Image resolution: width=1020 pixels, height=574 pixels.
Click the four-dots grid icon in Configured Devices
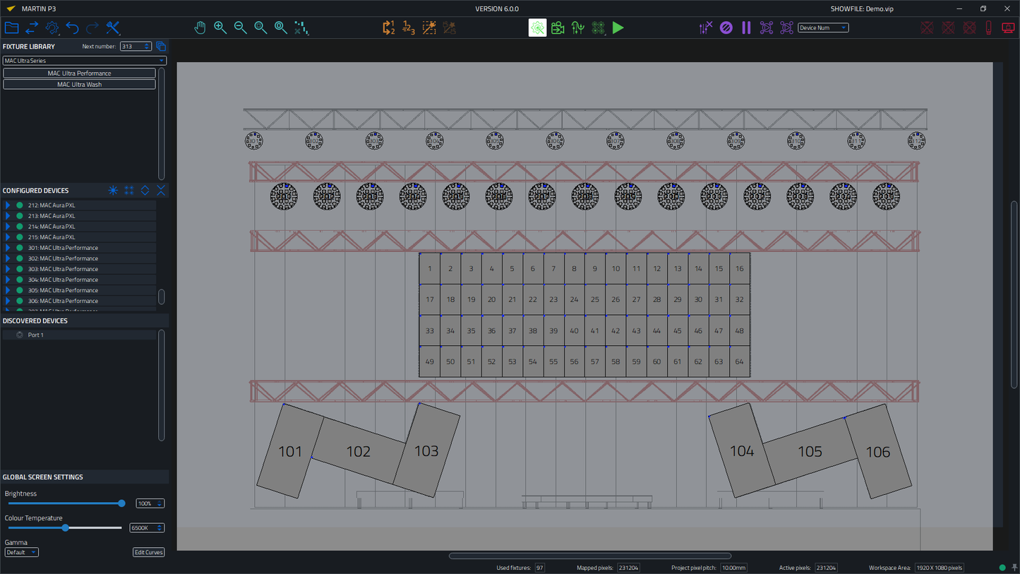pyautogui.click(x=129, y=191)
